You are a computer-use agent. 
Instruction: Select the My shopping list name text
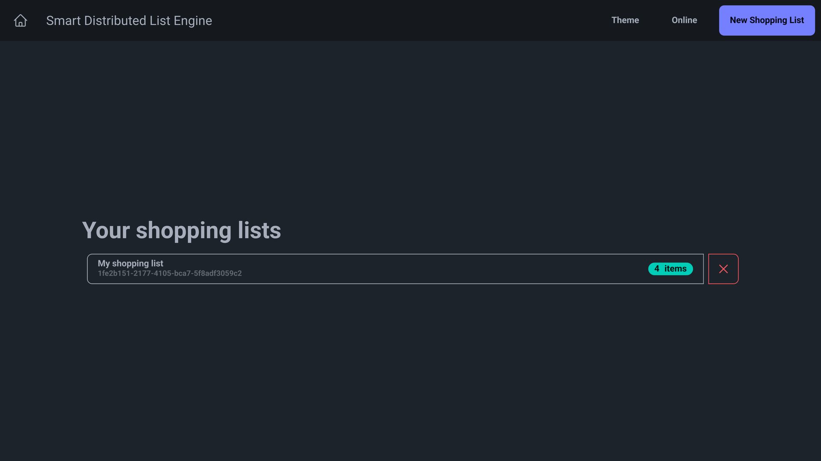[x=130, y=263]
